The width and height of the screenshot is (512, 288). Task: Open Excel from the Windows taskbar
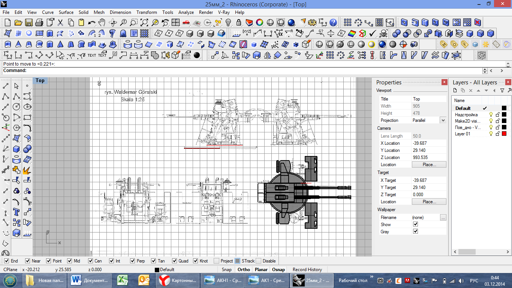[123, 280]
